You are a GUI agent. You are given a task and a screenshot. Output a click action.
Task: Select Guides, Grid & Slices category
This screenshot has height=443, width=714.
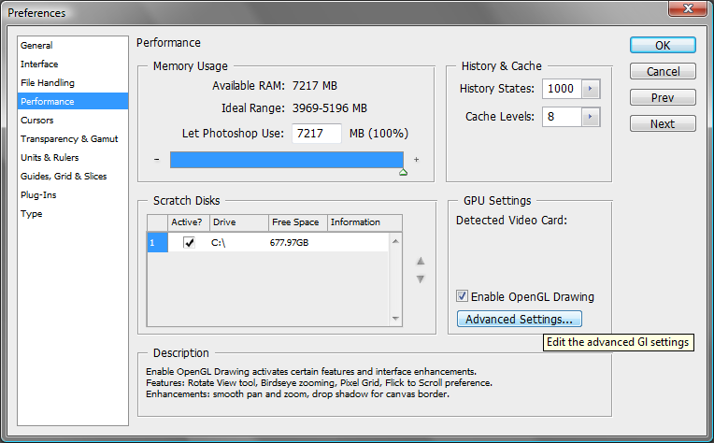point(73,177)
